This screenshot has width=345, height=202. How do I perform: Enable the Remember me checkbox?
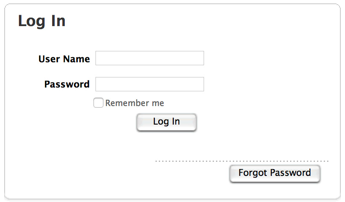click(x=98, y=103)
